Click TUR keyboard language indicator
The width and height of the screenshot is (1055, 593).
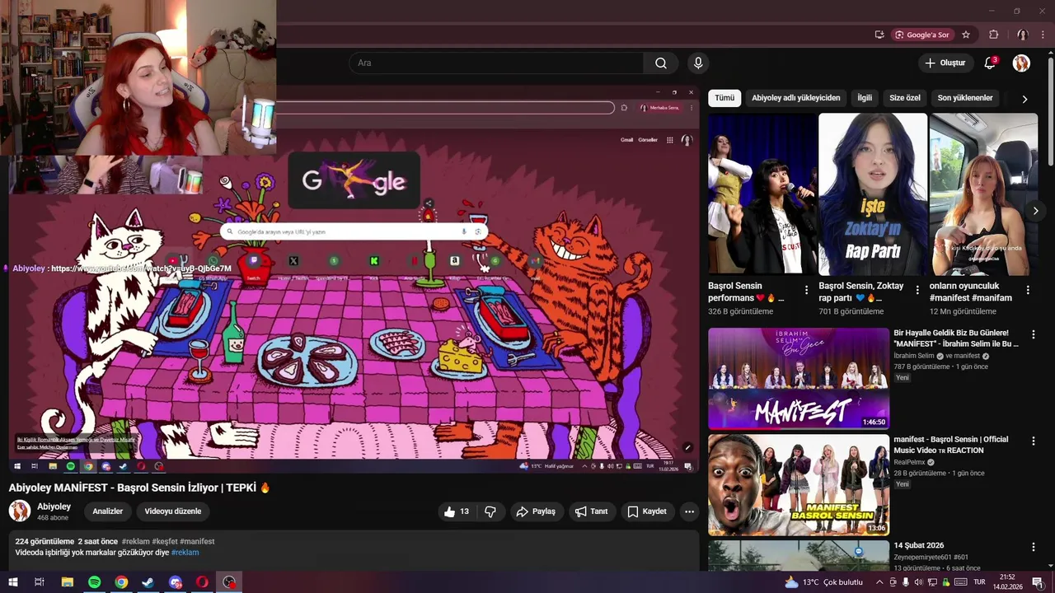pyautogui.click(x=979, y=582)
